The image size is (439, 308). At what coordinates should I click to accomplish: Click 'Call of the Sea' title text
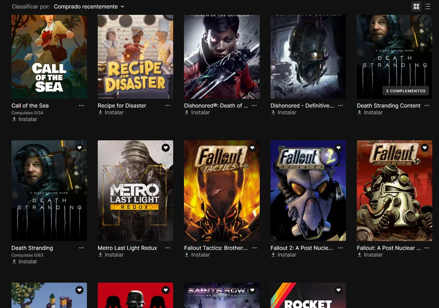point(30,105)
